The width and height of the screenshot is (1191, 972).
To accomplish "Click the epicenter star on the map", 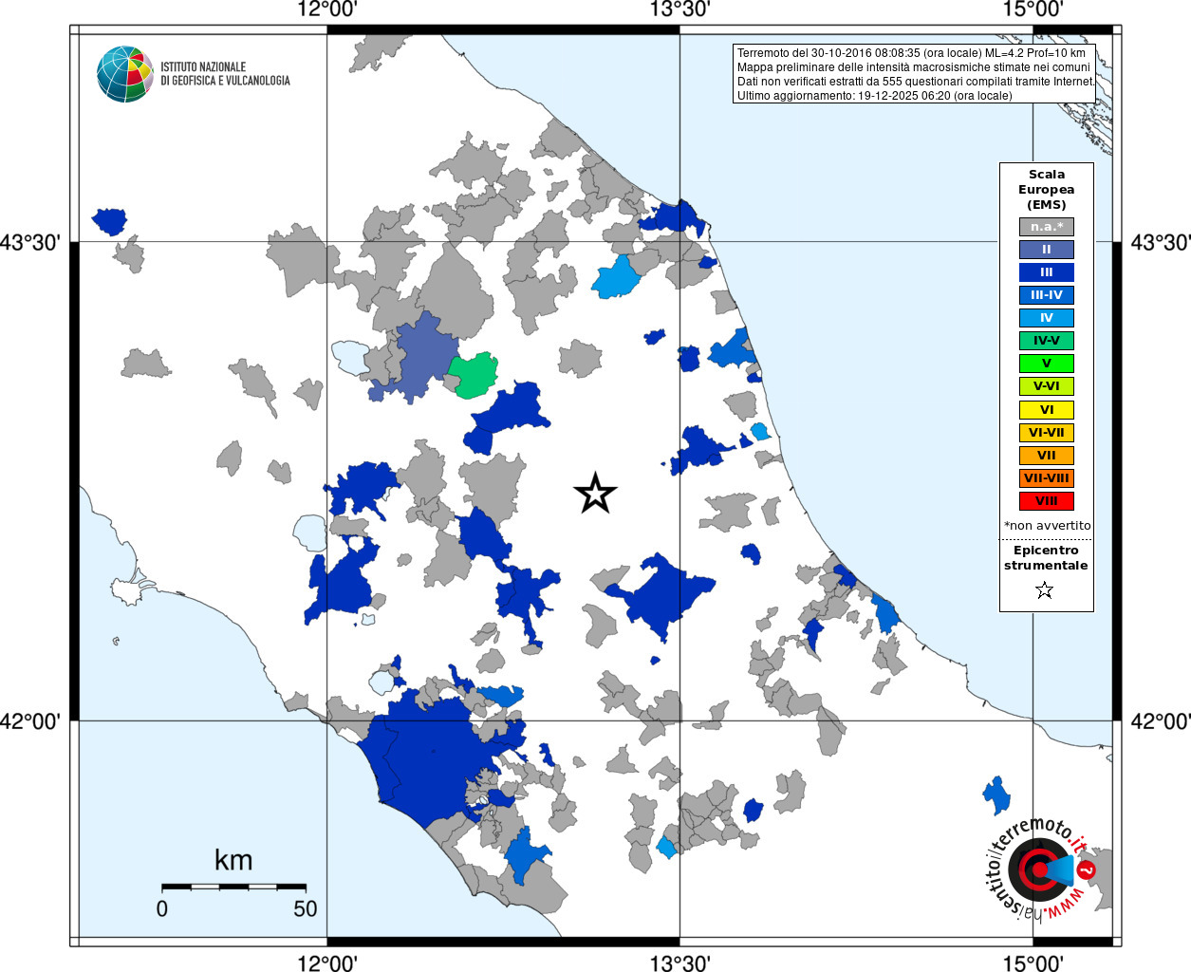I will [595, 493].
